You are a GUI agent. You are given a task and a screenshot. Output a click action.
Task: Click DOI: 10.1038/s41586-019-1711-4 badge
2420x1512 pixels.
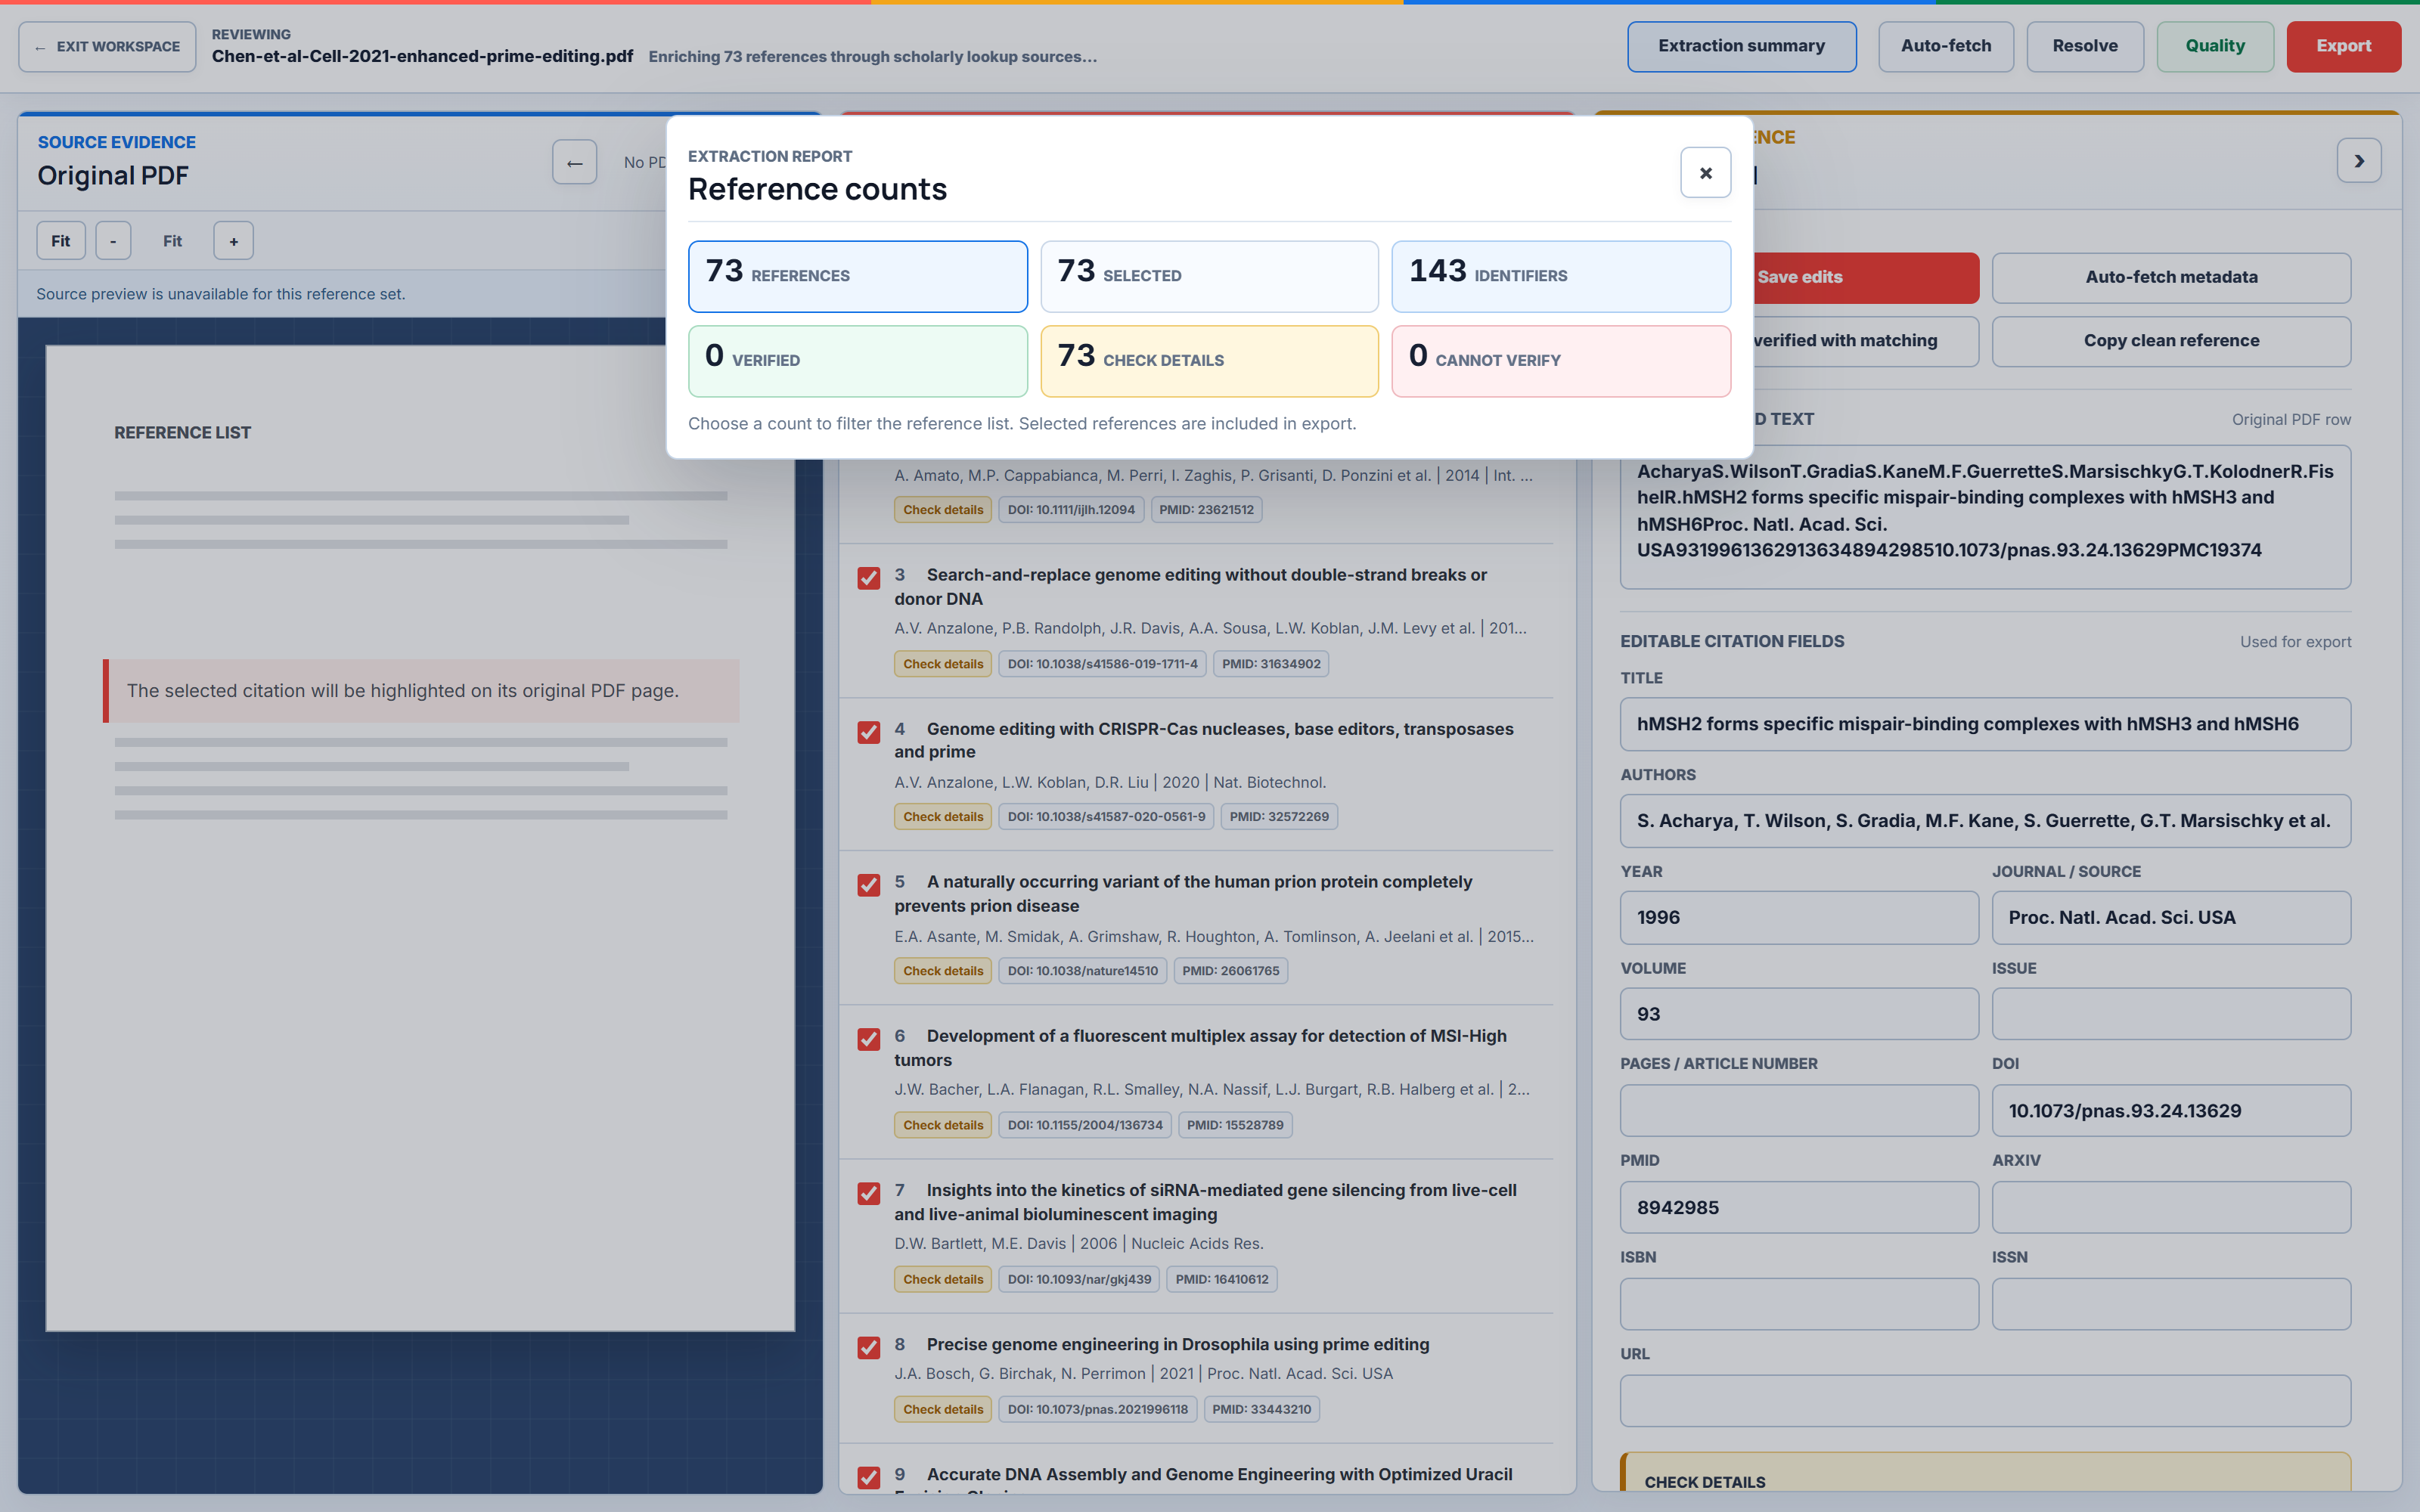click(1102, 664)
